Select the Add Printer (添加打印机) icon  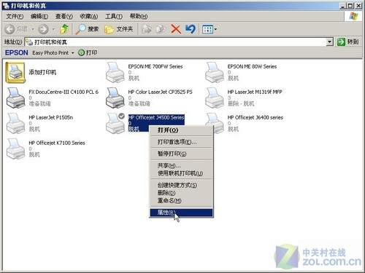tap(15, 73)
